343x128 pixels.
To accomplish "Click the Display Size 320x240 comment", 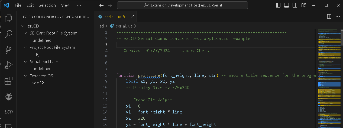I will point(158,88).
